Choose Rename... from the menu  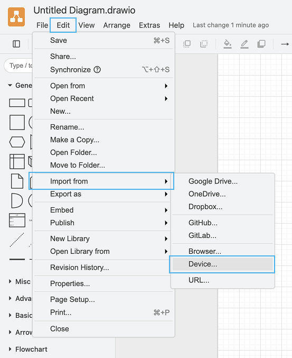click(103, 127)
